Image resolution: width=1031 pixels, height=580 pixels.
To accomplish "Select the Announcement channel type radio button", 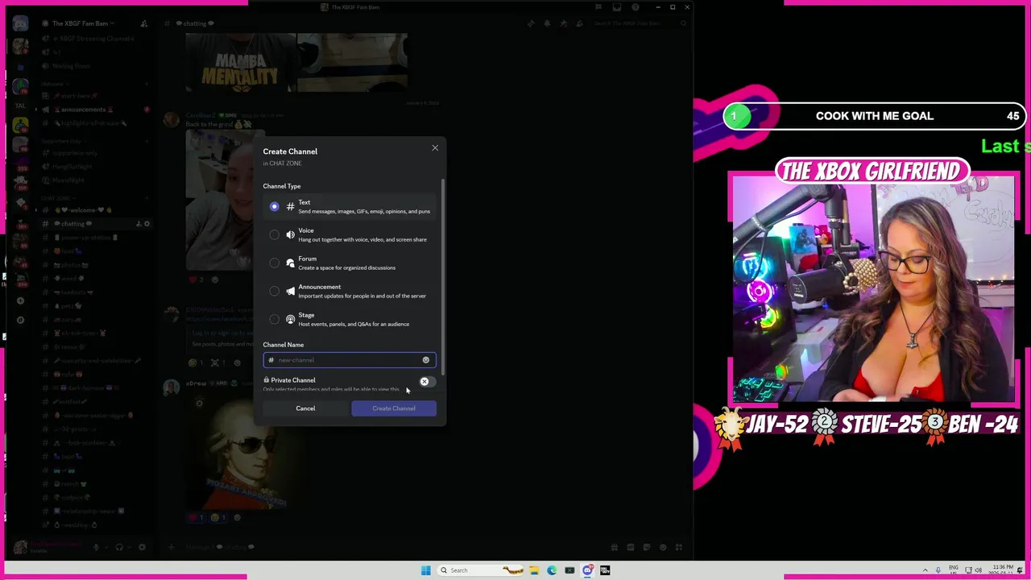I will (x=275, y=292).
